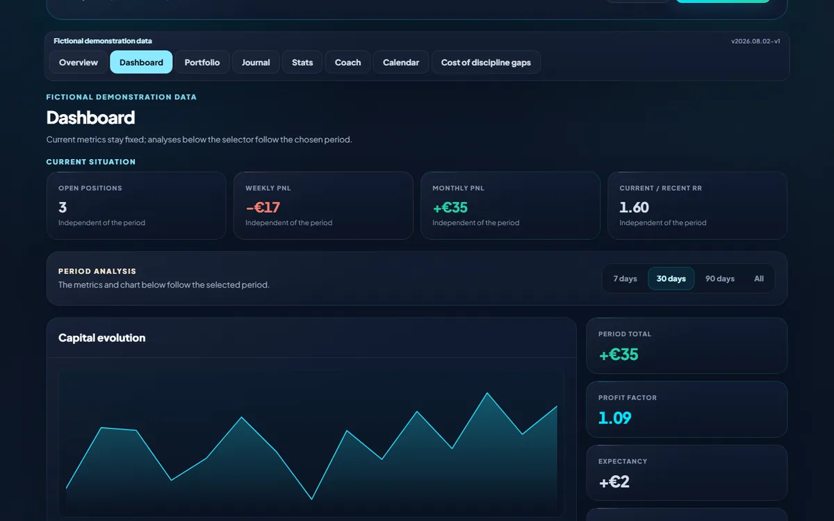Switch to the Portfolio tab

click(202, 63)
